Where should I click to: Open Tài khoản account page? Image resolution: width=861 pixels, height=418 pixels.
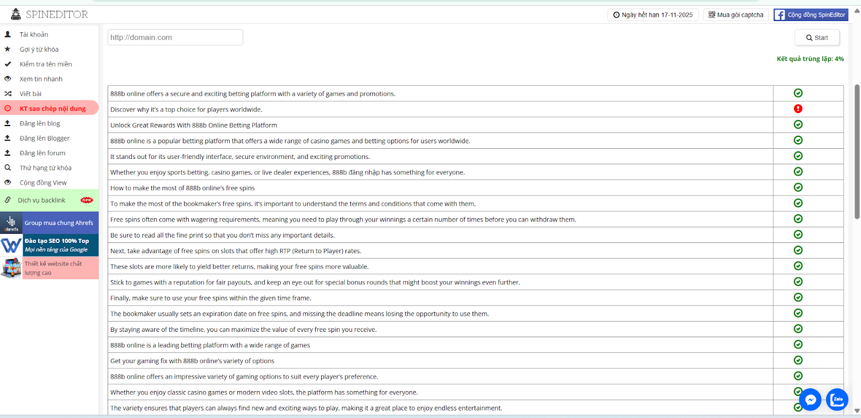pos(34,34)
